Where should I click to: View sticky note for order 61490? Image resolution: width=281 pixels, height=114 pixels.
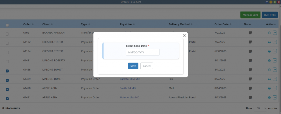[x=250, y=88]
